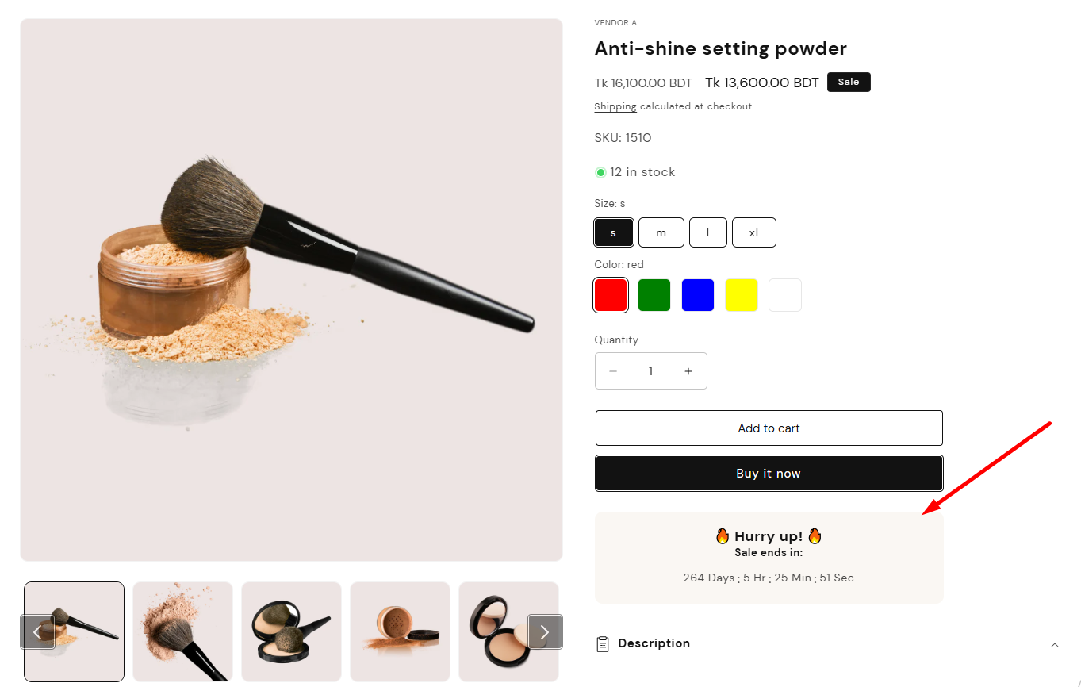Select size m option
This screenshot has height=687, width=1081.
(661, 232)
